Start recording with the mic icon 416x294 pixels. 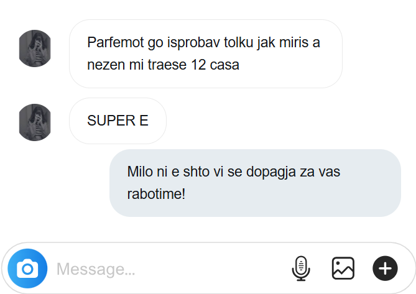(x=301, y=269)
